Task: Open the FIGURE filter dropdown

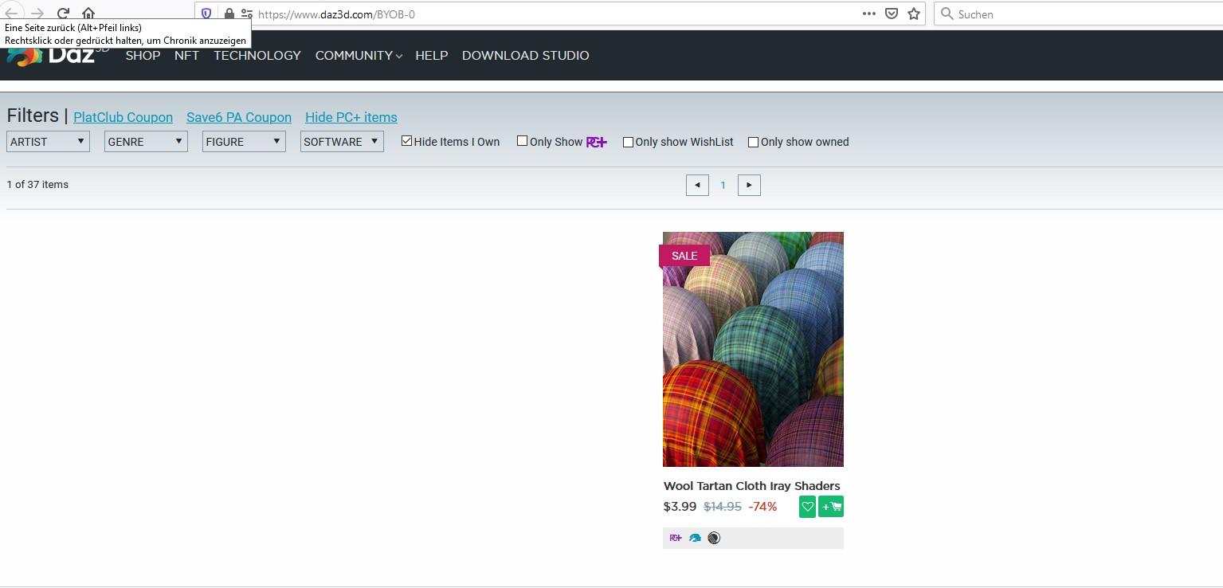Action: [x=244, y=141]
